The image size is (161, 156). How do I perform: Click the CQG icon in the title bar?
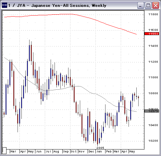[5, 5]
